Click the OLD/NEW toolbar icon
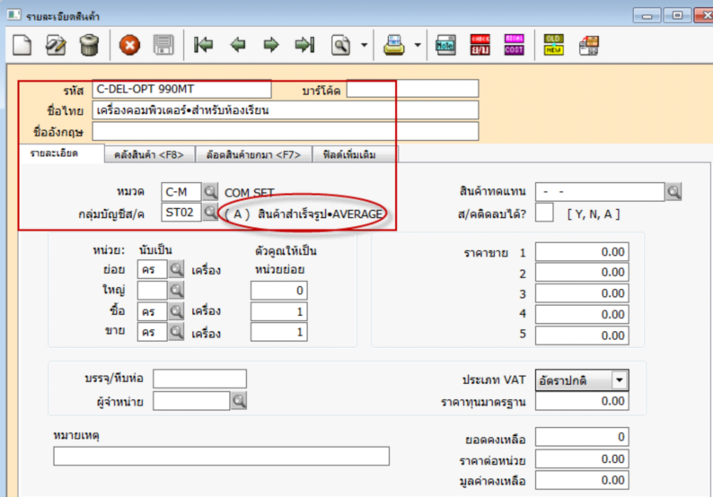Screen dimensions: 713x497 (x=554, y=44)
